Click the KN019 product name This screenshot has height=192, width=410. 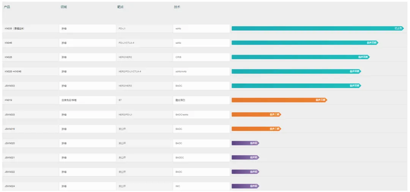point(8,100)
